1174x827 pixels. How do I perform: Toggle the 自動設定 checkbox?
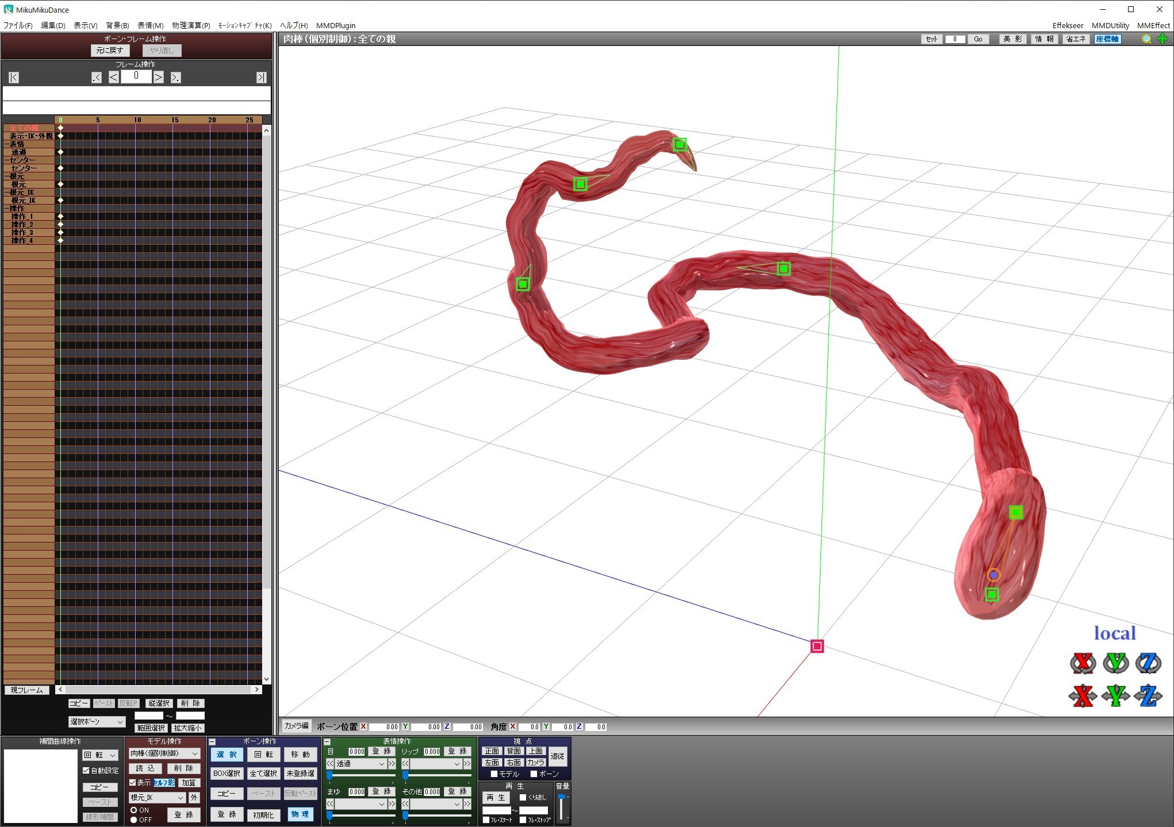[86, 770]
